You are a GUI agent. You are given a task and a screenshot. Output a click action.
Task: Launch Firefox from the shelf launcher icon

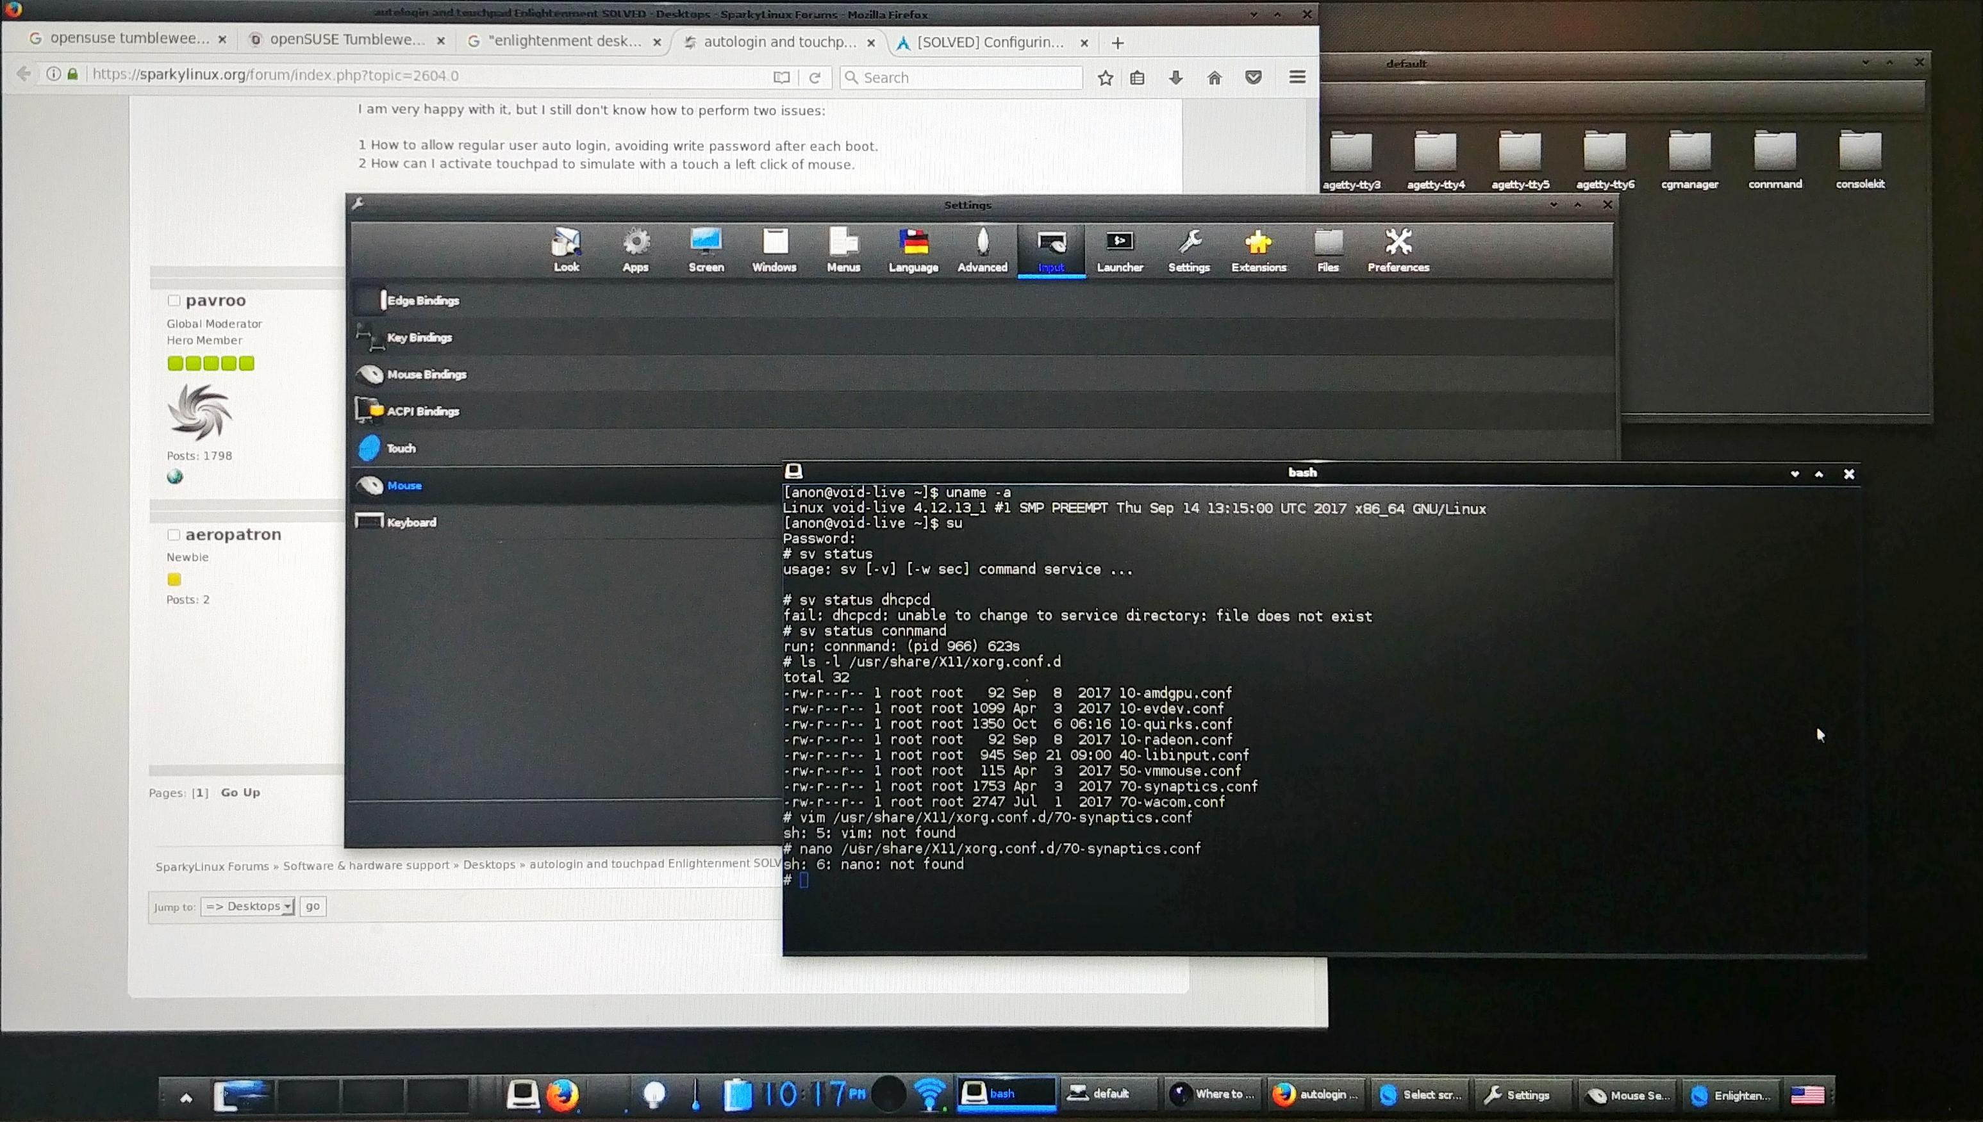(x=563, y=1094)
